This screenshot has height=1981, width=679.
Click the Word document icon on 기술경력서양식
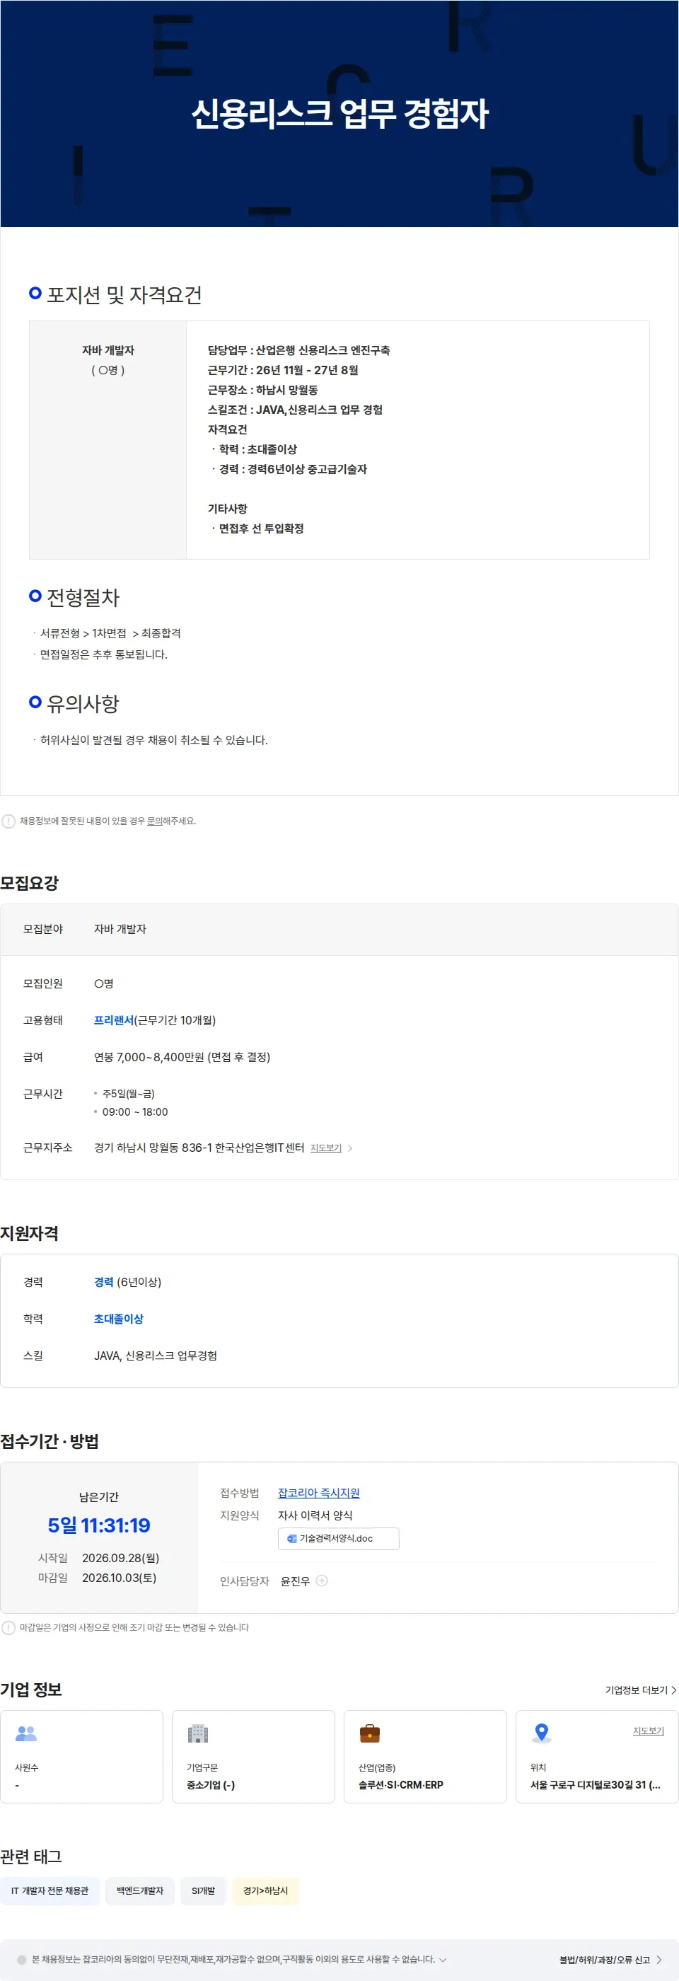[x=291, y=1539]
